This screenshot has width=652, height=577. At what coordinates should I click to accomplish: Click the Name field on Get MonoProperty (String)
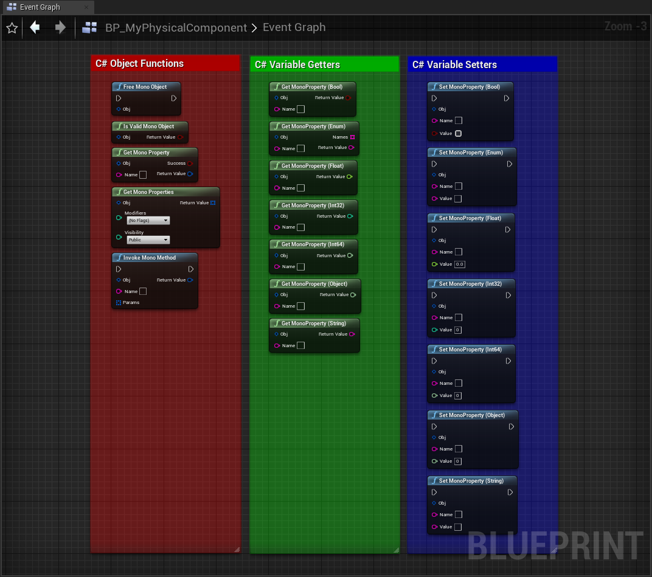click(301, 345)
